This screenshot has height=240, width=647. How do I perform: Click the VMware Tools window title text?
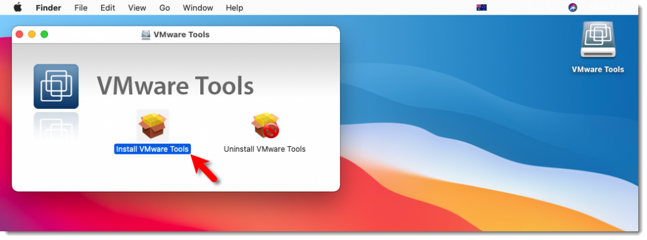point(181,35)
